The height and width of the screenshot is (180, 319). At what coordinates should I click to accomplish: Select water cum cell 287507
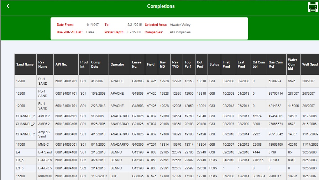coord(293,93)
